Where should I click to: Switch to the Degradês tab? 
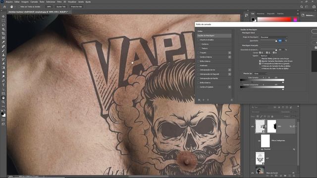pos(271,14)
